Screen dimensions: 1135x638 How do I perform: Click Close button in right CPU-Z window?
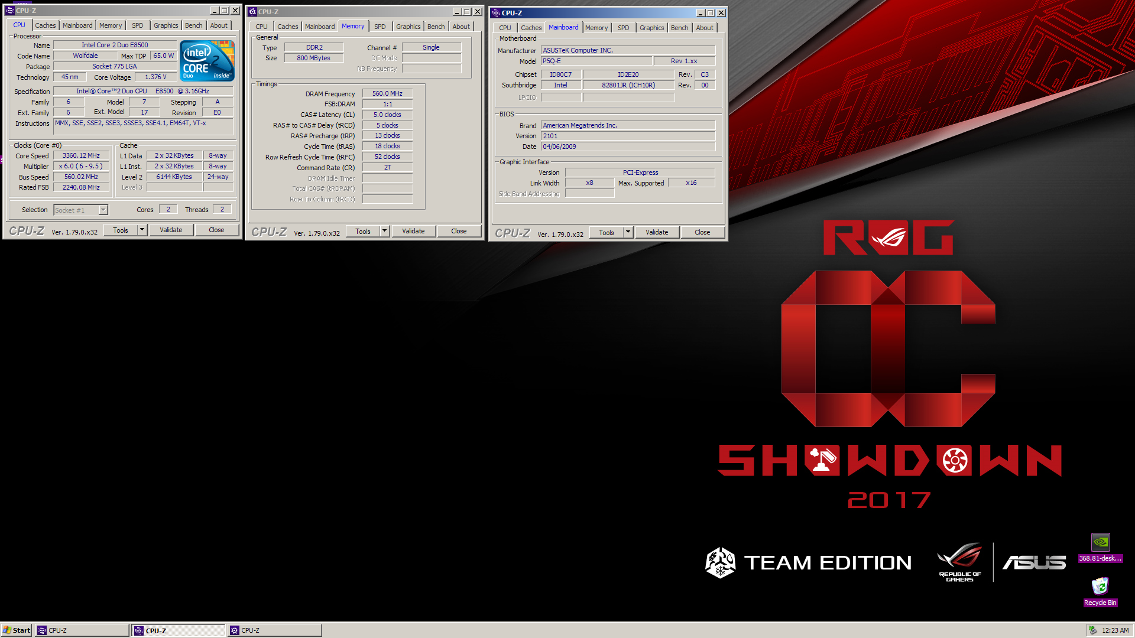coord(702,233)
